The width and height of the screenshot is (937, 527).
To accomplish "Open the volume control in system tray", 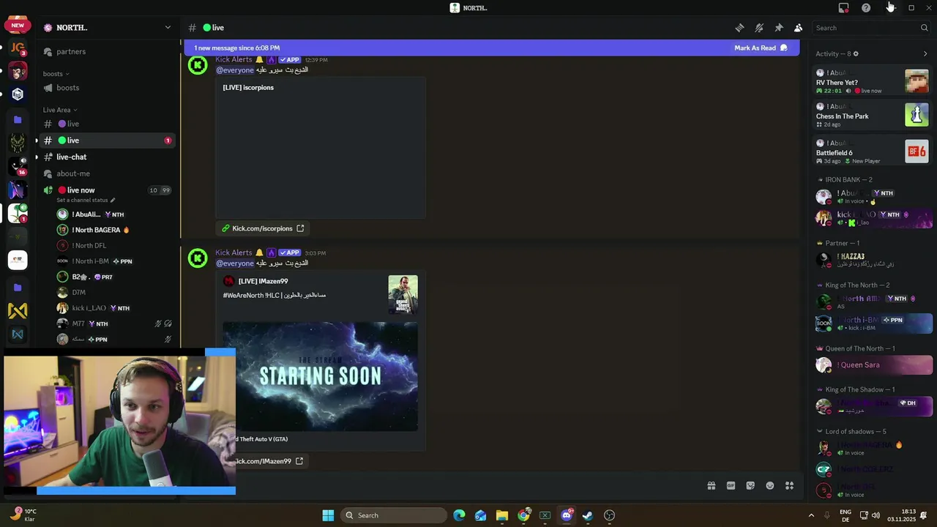I will click(876, 515).
